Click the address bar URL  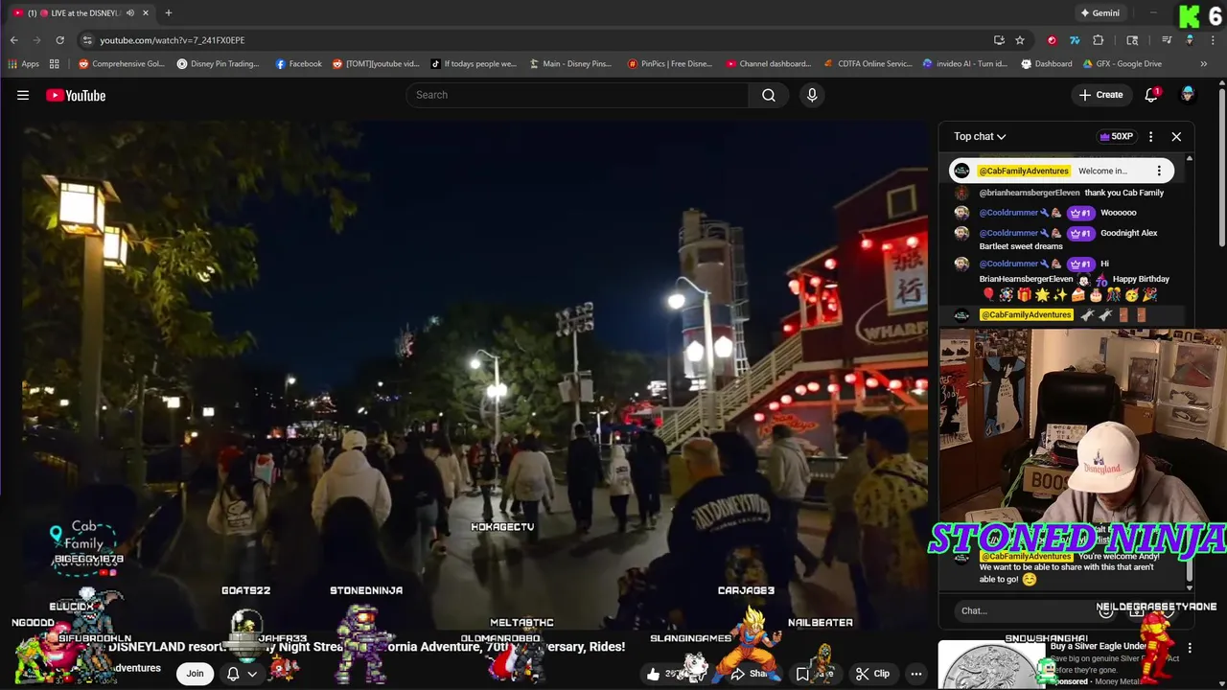(x=173, y=40)
